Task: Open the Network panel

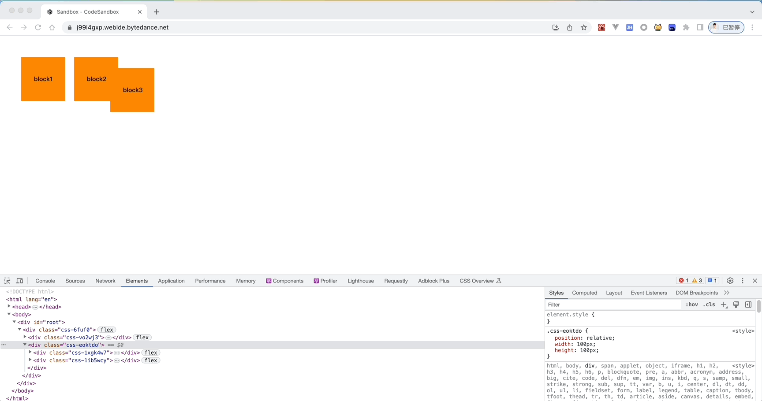Action: coord(105,281)
